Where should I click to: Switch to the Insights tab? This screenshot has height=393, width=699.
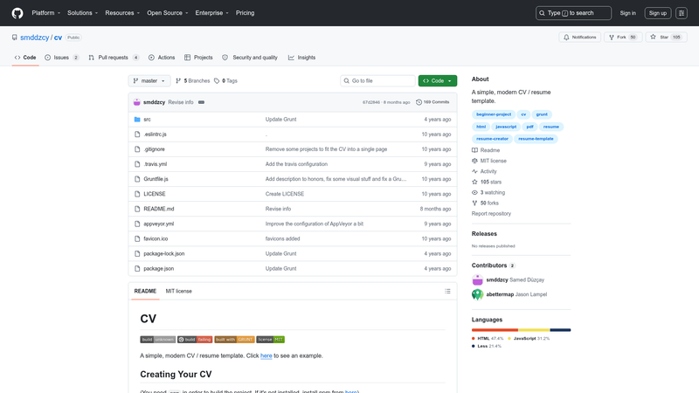tap(301, 58)
